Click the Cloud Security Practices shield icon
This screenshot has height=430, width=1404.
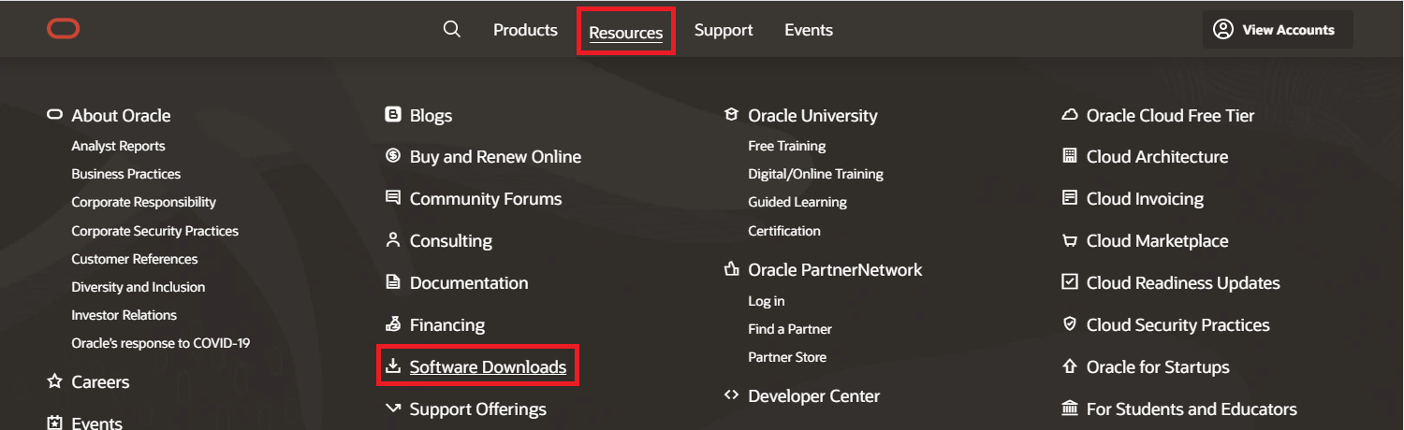pos(1070,324)
